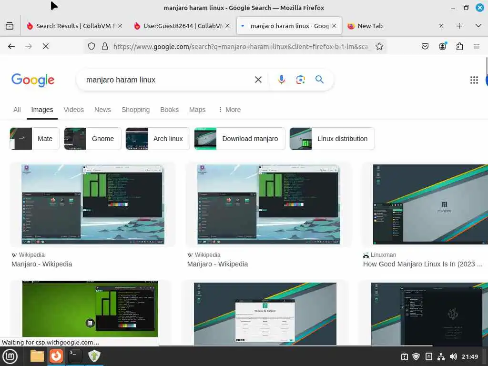Select the Images search filter
Viewport: 488px width, 366px height.
(42, 110)
